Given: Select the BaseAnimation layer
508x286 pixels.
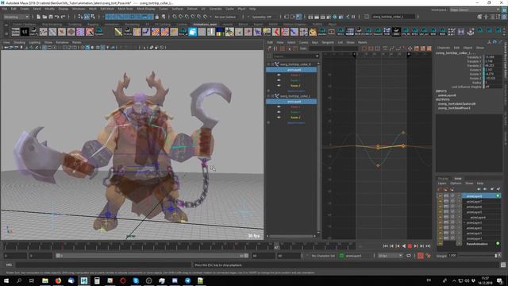Looking at the screenshot, I should 477,244.
